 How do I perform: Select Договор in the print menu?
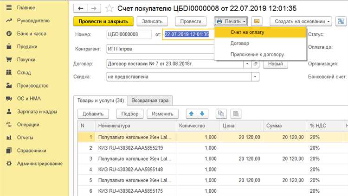[x=260, y=43]
